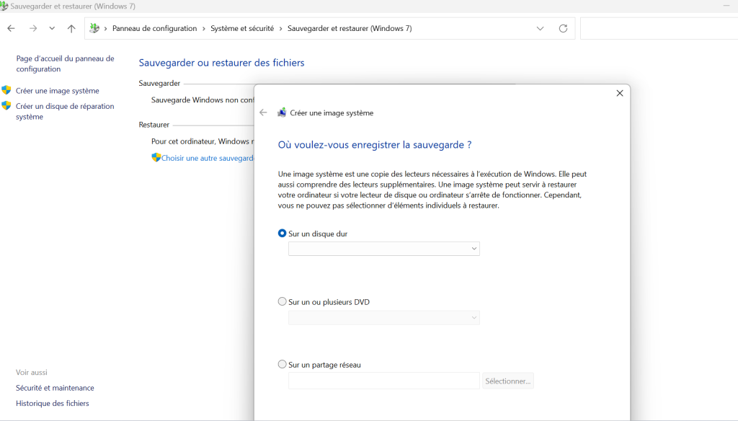Select the Sur un partage réseau option
This screenshot has width=738, height=421.
click(x=282, y=364)
